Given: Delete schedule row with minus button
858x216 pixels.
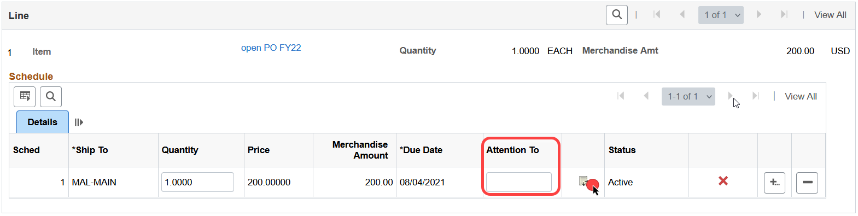Looking at the screenshot, I should point(807,183).
